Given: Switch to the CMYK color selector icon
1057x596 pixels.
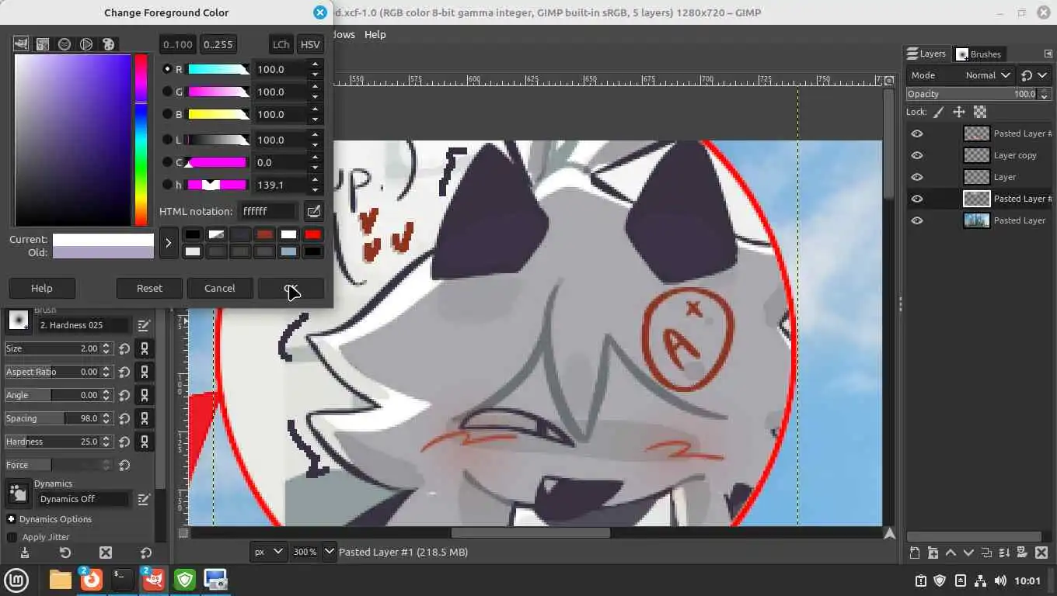Looking at the screenshot, I should coord(43,44).
